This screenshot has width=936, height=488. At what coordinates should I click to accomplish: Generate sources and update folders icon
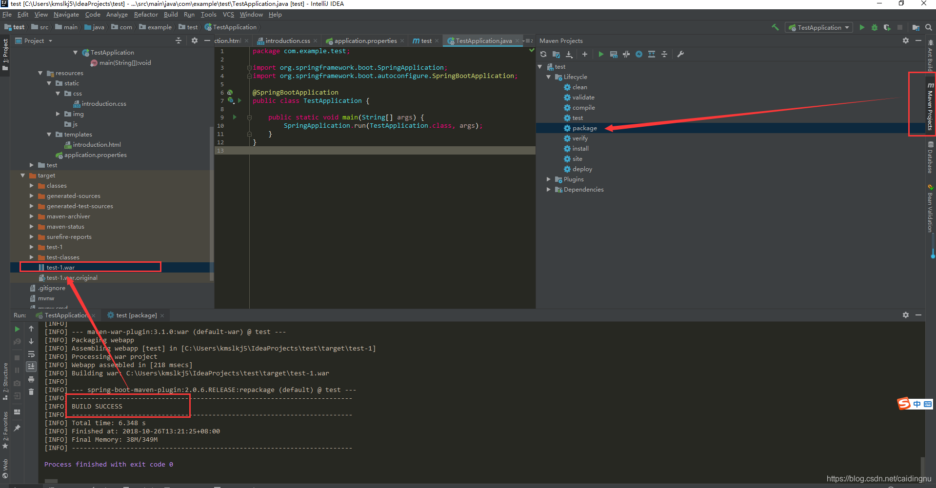tap(556, 54)
